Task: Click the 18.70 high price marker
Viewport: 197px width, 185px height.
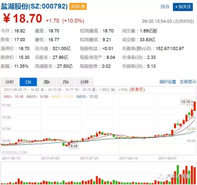Action: click(x=186, y=102)
